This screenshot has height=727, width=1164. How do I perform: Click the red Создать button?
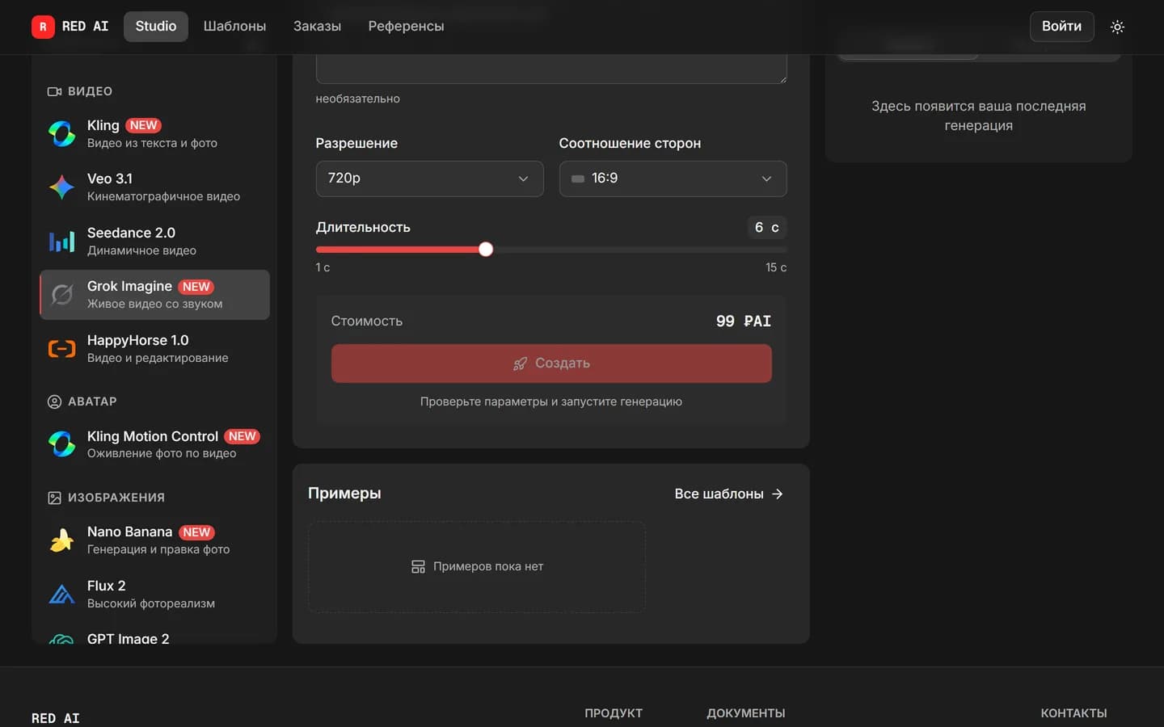551,363
